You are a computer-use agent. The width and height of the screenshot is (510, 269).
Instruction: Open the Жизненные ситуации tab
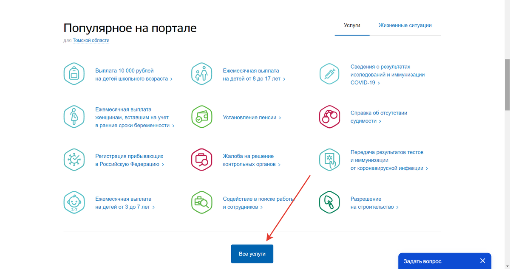pyautogui.click(x=405, y=25)
